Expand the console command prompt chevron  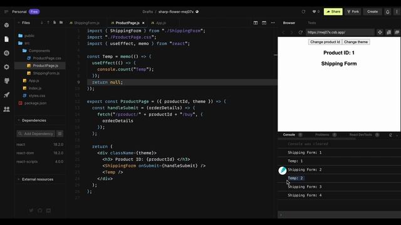coord(281,215)
